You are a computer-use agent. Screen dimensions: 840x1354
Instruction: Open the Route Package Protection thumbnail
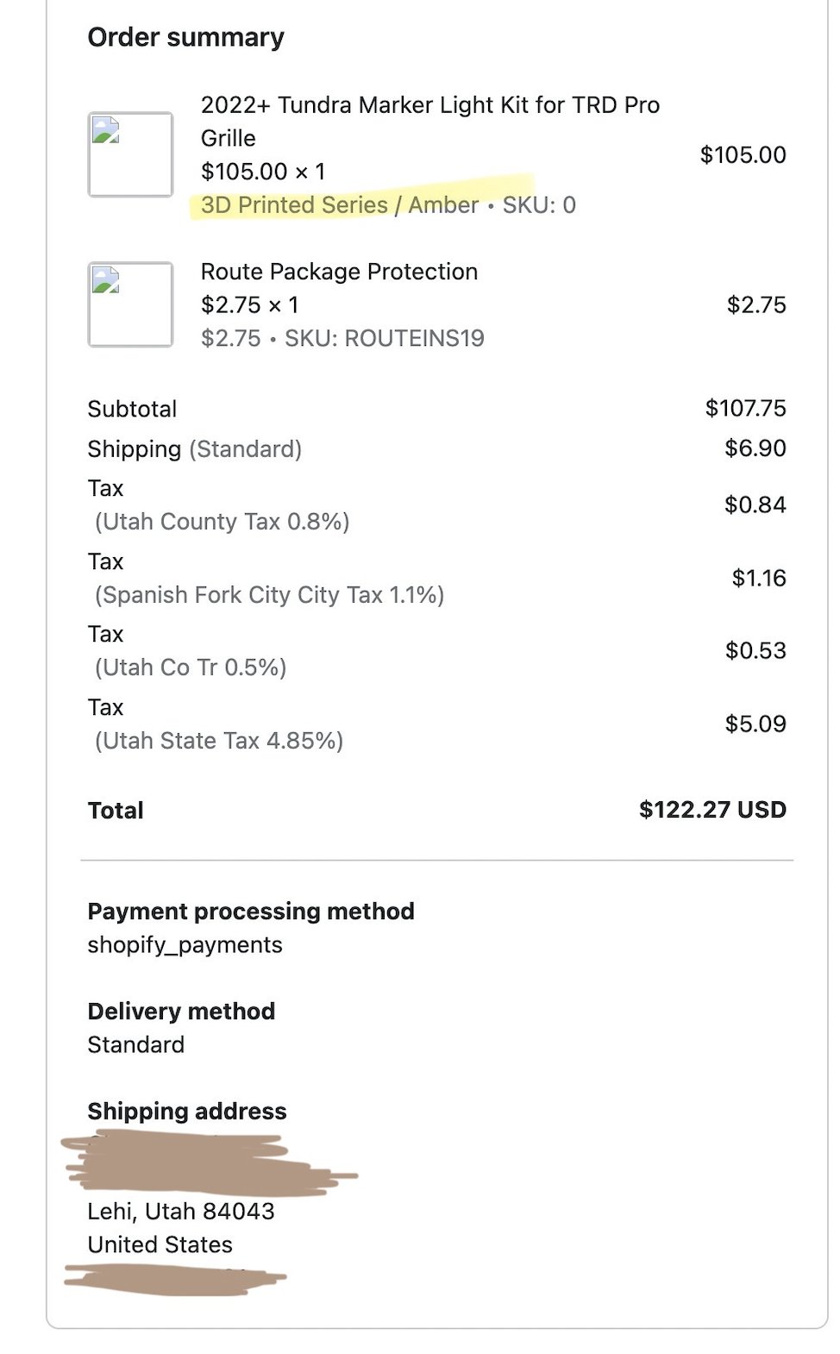130,304
